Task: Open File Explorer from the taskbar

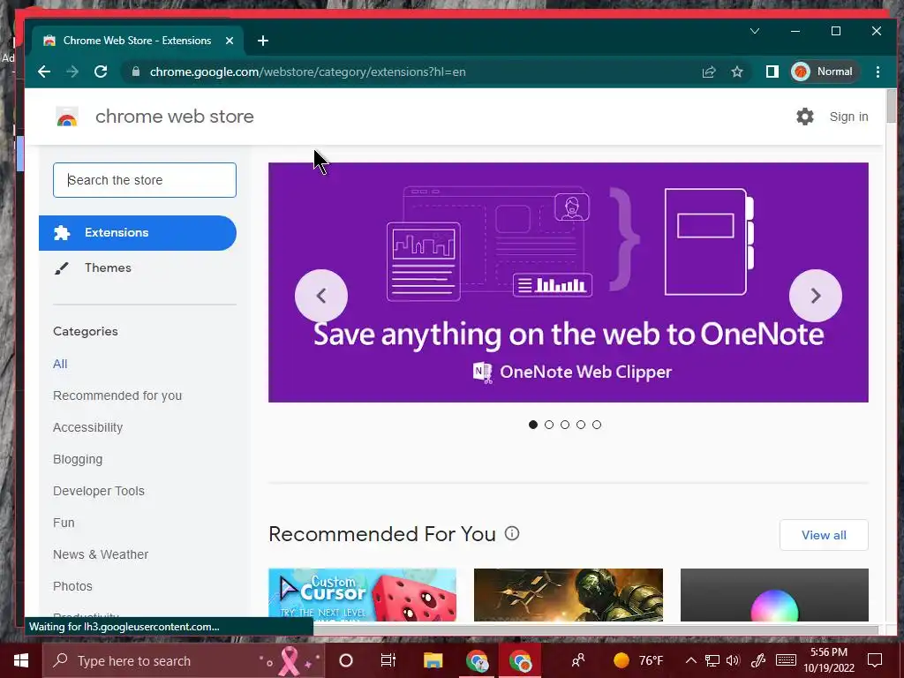Action: click(433, 660)
